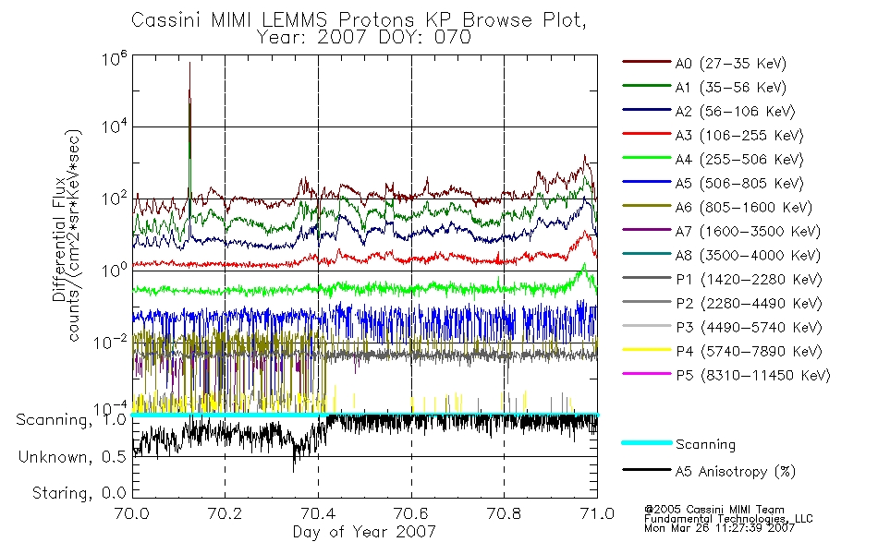
Task: Click the A1 (35-56 KeV) legend label
Action: point(731,88)
